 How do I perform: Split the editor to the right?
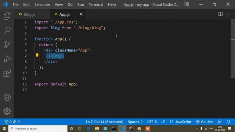tap(220, 14)
